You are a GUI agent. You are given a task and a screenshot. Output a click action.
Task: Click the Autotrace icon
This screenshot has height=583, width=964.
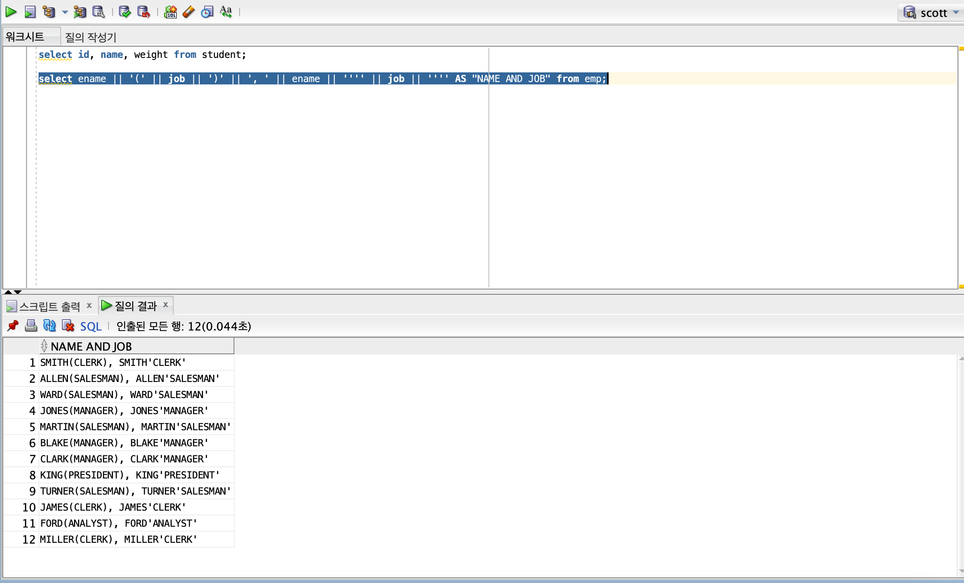80,12
